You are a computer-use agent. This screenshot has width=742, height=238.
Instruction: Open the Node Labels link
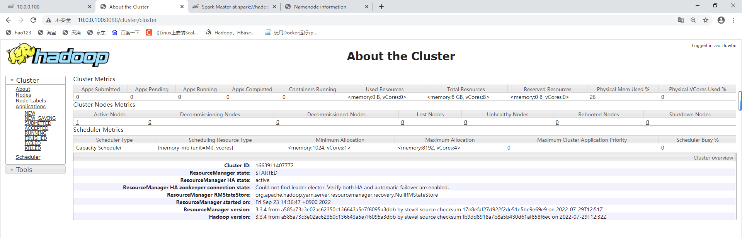(31, 101)
